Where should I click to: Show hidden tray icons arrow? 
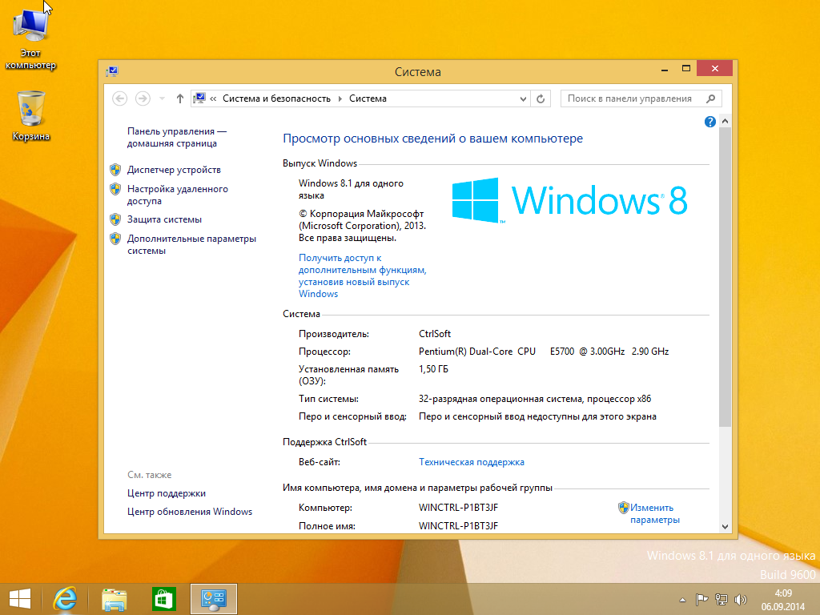tap(682, 600)
